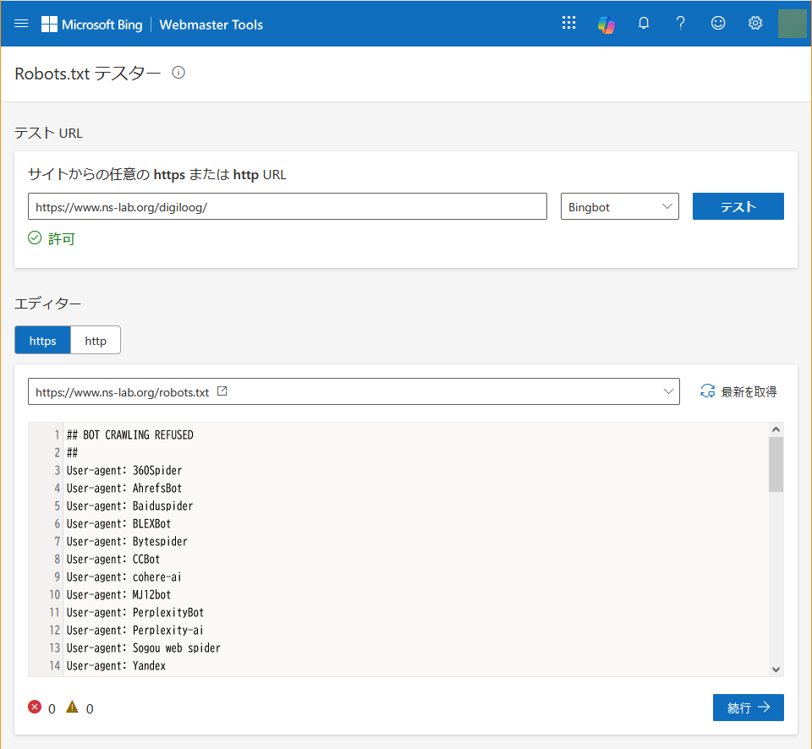
Task: Click line 'User-agent: PerplexityBot'
Action: point(135,612)
